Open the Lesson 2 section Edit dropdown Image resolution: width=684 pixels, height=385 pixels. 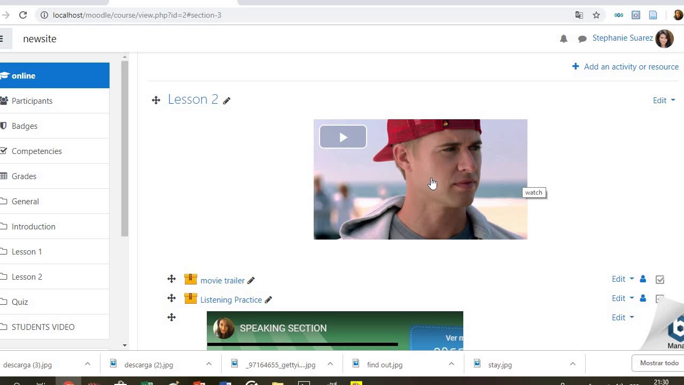(664, 100)
